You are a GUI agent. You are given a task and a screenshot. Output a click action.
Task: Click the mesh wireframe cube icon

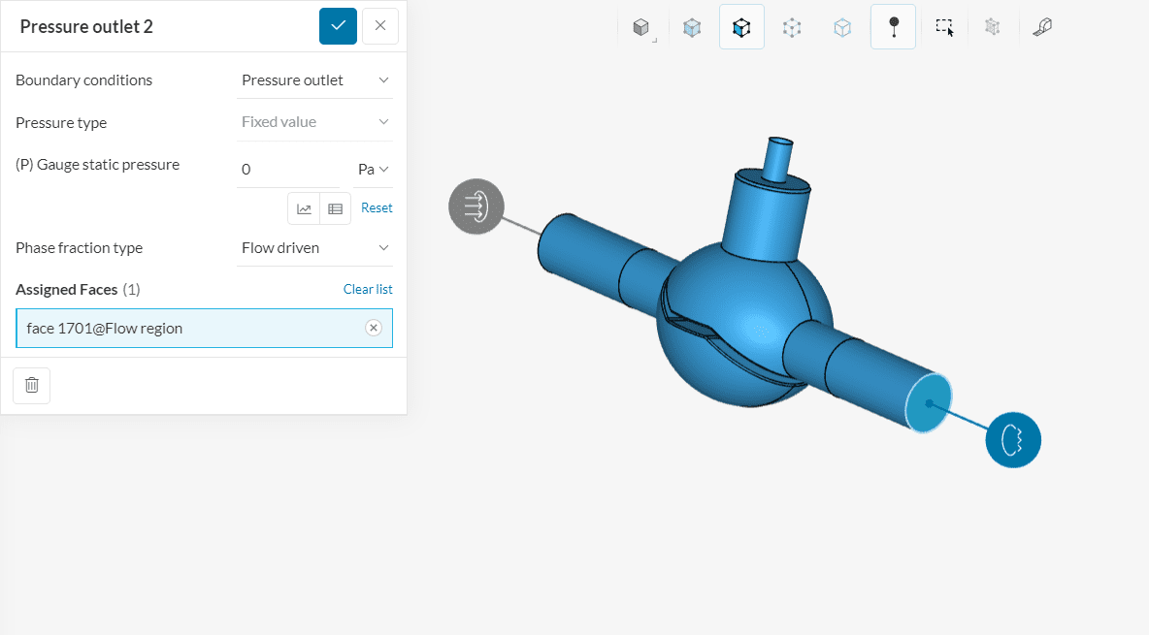[x=992, y=27]
